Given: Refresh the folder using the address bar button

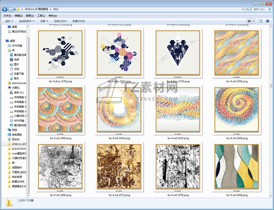Looking at the screenshot, I should pos(247,10).
